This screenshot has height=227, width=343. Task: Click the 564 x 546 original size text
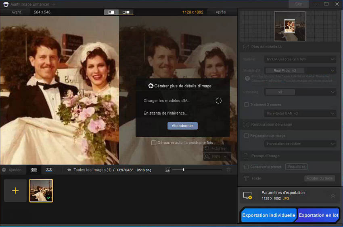[42, 12]
